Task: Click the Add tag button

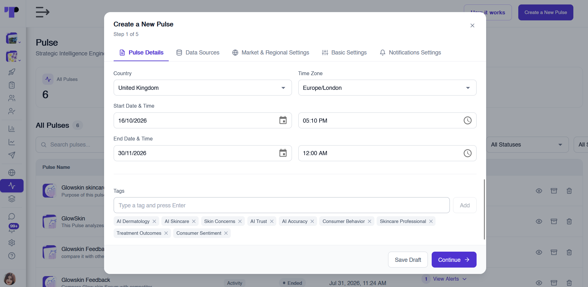Action: (465, 205)
